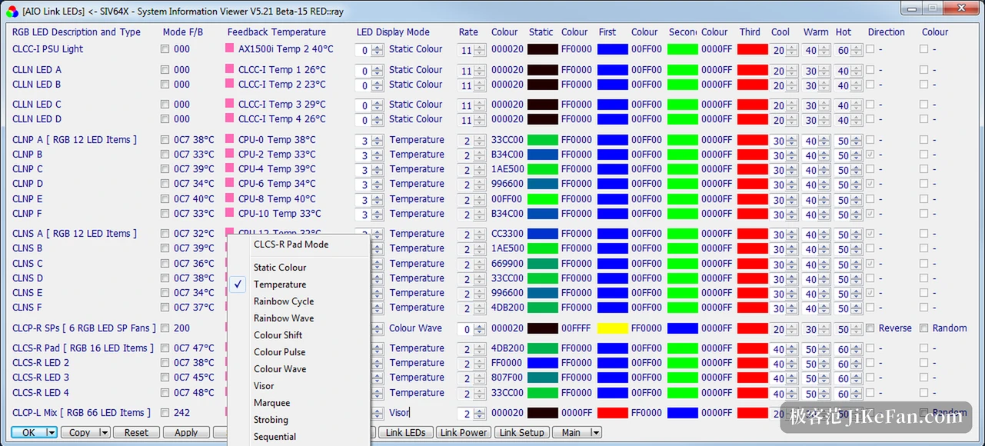Click the 'Feedback Temperature' column header
Viewport: 985px width, 446px height.
[x=277, y=32]
